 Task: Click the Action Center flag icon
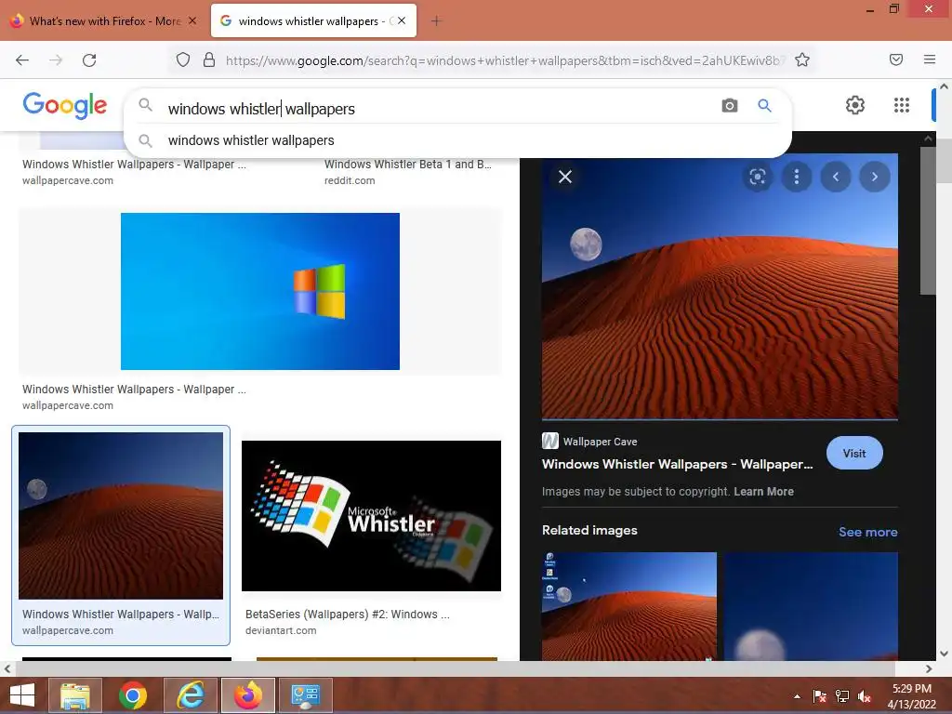[820, 696]
